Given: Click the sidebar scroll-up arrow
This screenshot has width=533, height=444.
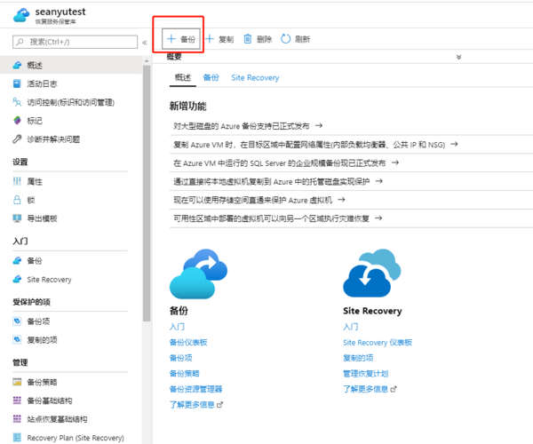Looking at the screenshot, I should coord(147,61).
